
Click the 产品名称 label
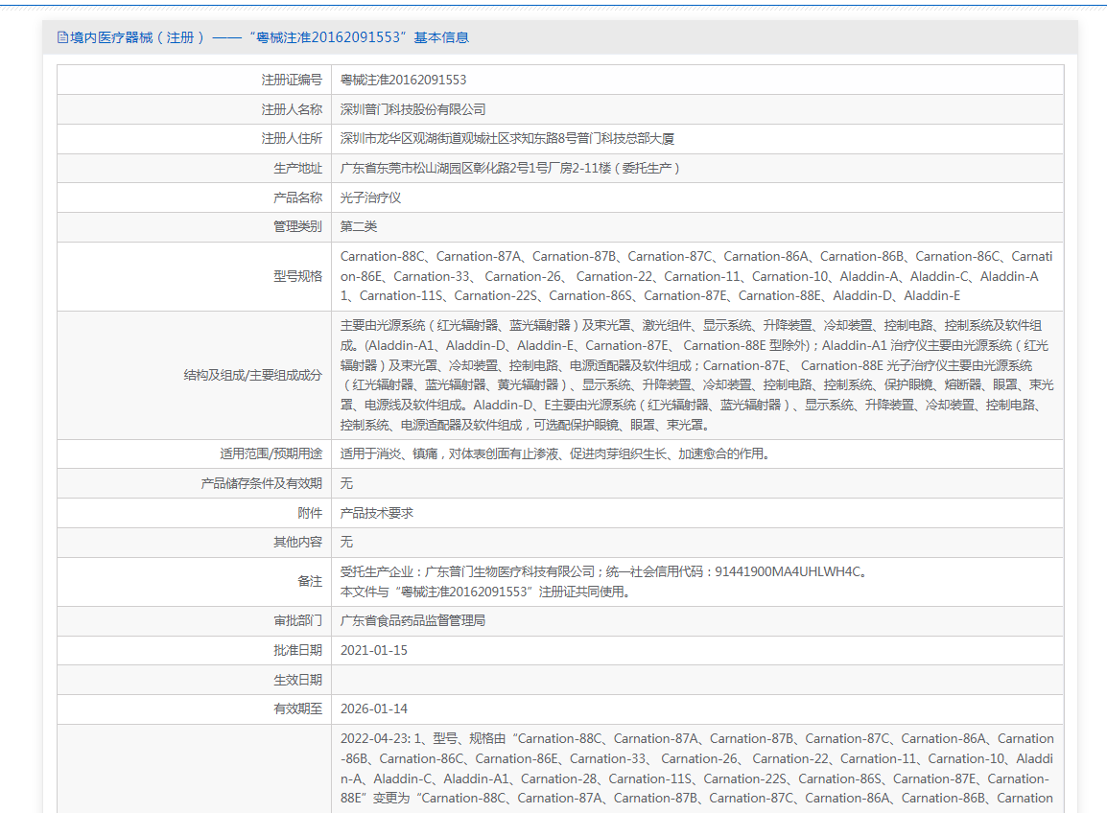(x=298, y=197)
